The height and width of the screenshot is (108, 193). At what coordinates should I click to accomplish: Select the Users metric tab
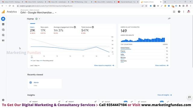[x=33, y=30]
